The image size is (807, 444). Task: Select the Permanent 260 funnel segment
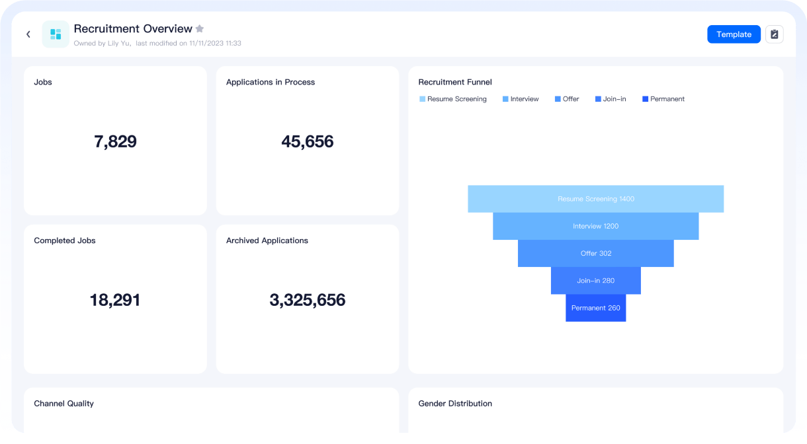(x=595, y=308)
